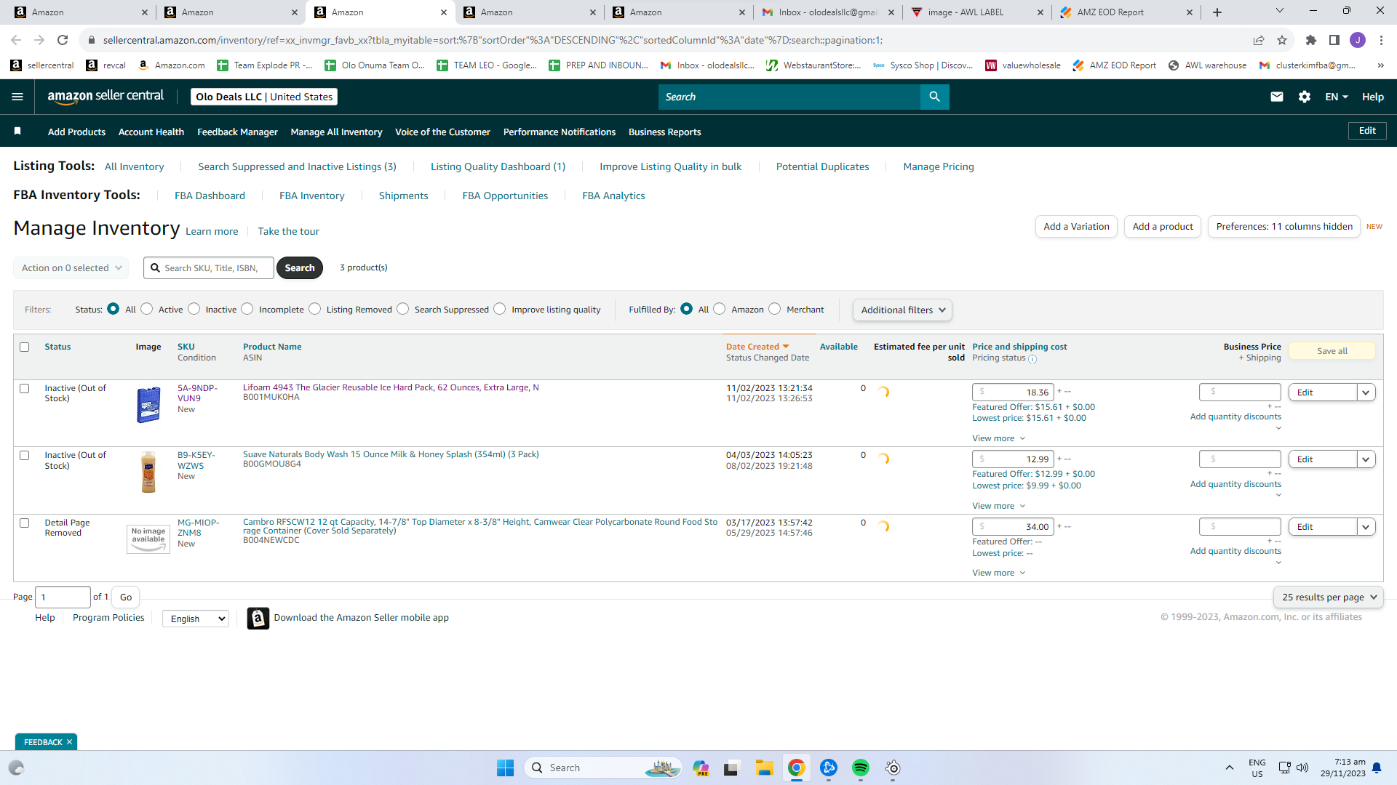Expand the Additional filters dropdown
Screen dimensions: 1397x785
902,310
